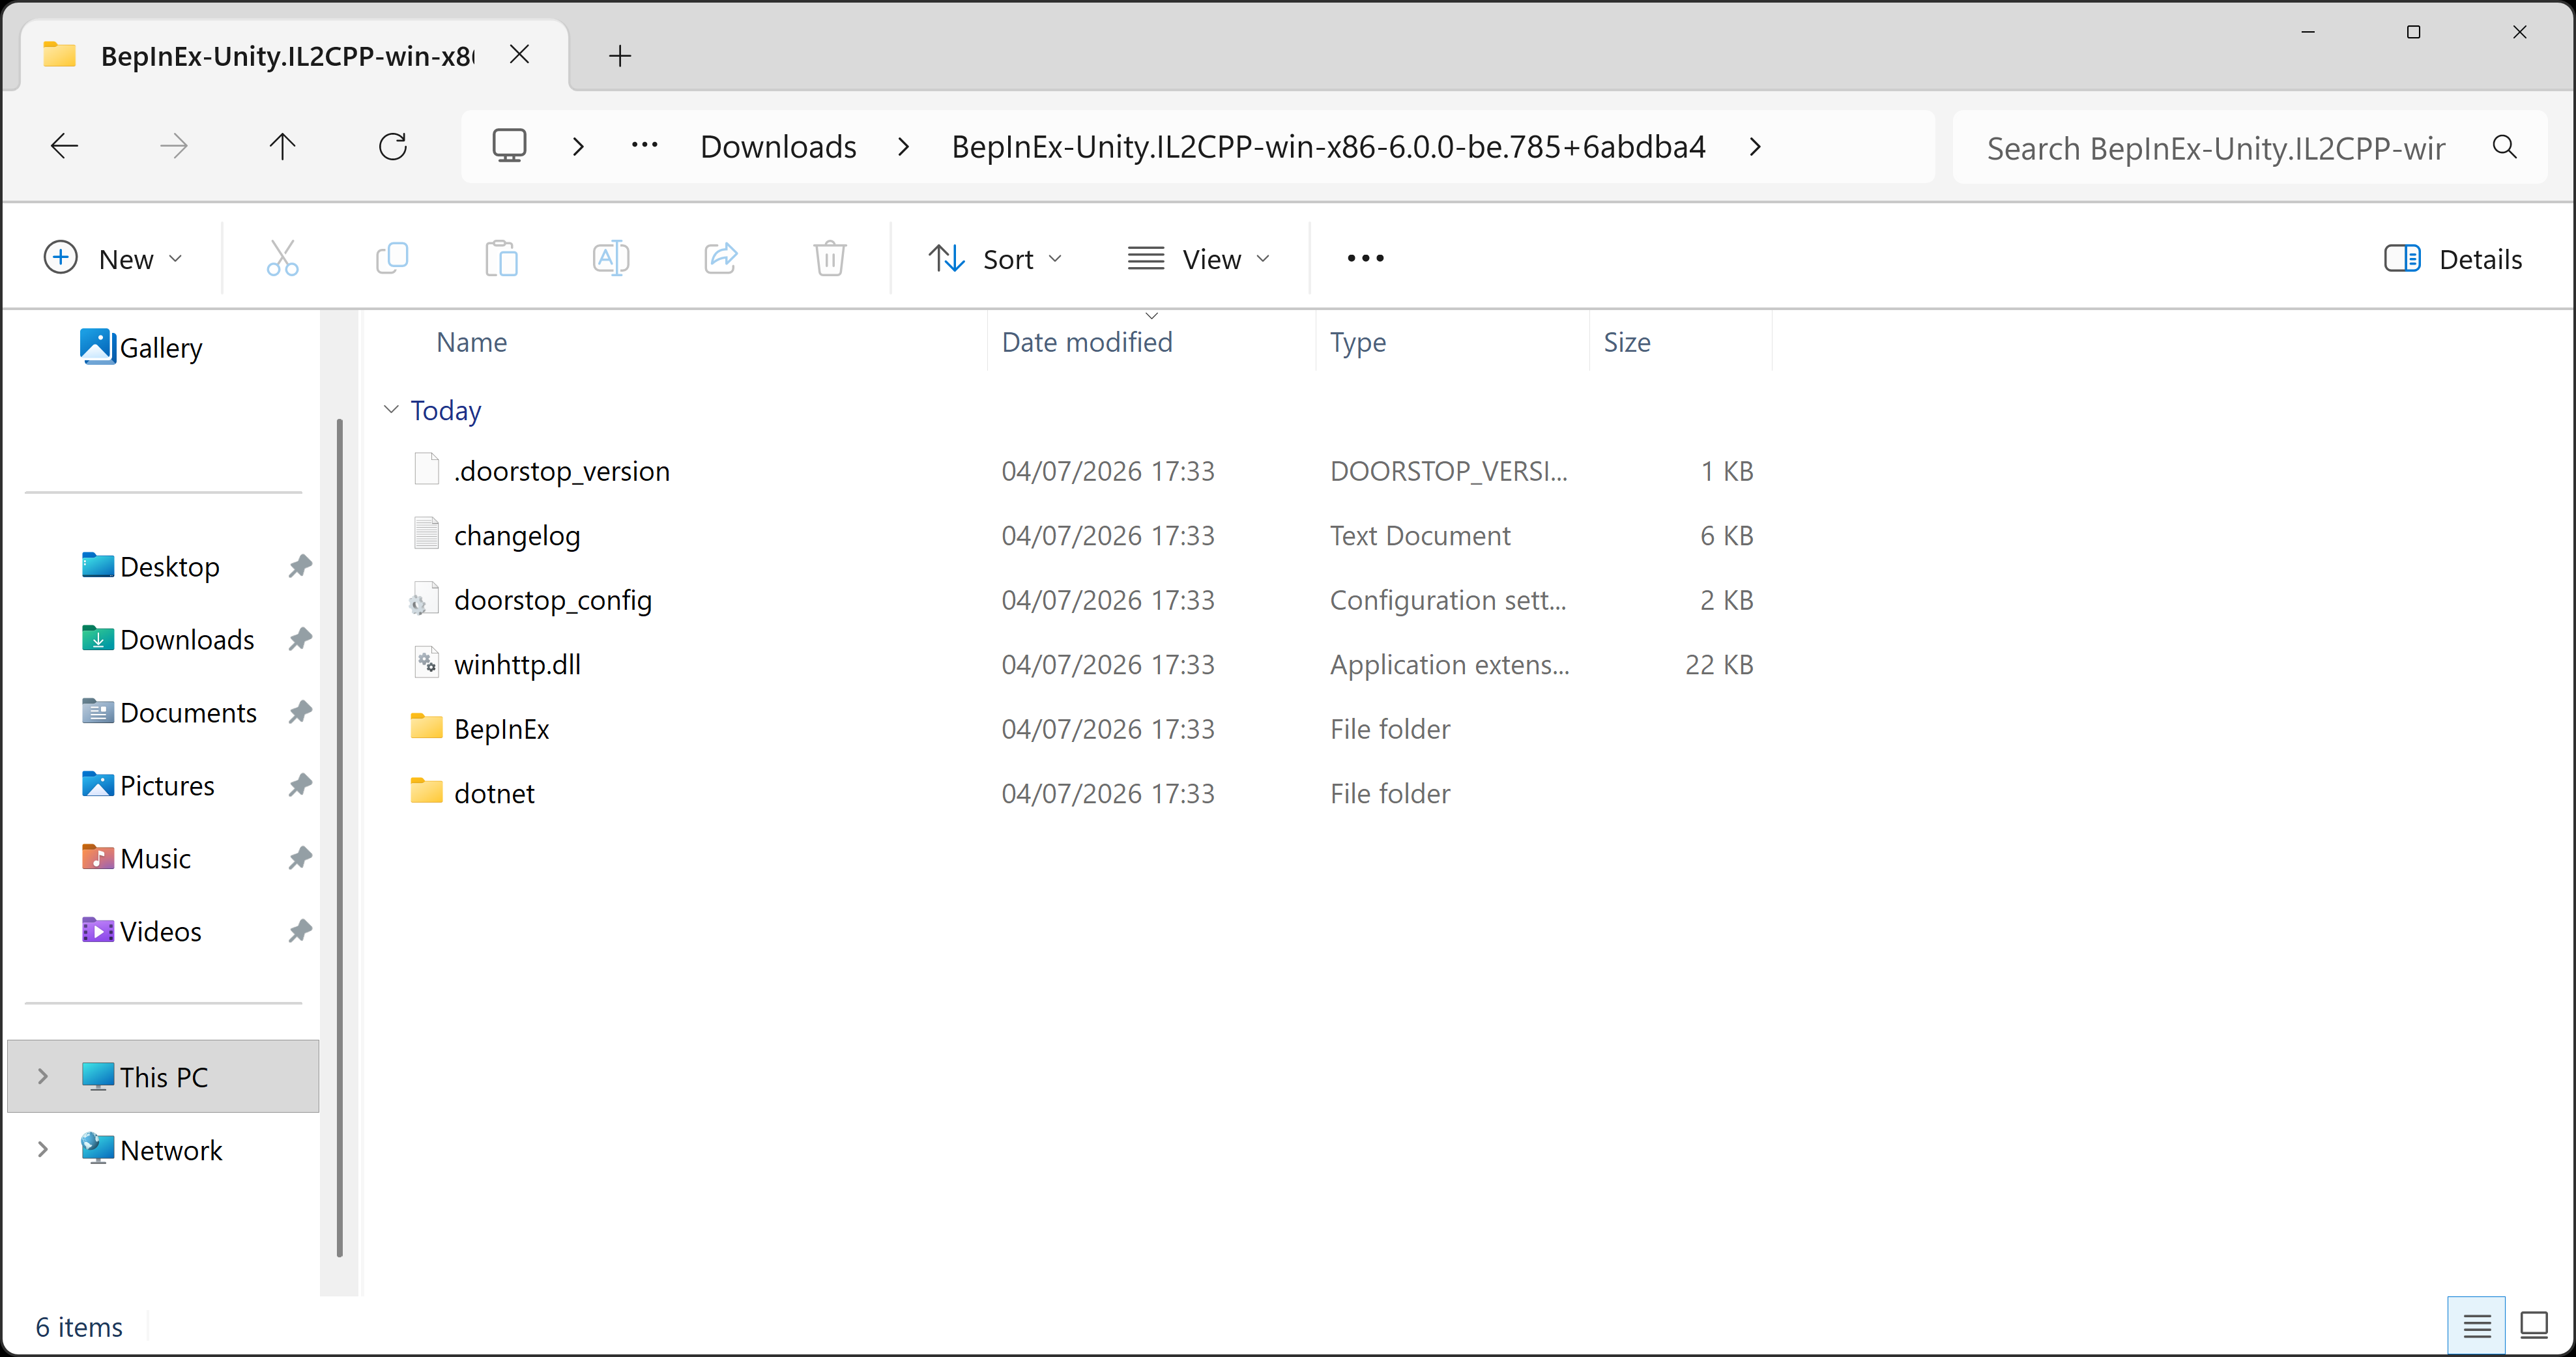Open Pictures in the sidebar
Image resolution: width=2576 pixels, height=1357 pixels.
tap(148, 786)
